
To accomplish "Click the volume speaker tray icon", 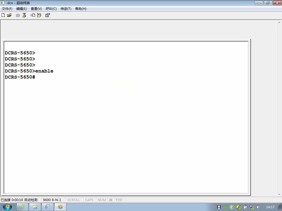I will (x=258, y=207).
